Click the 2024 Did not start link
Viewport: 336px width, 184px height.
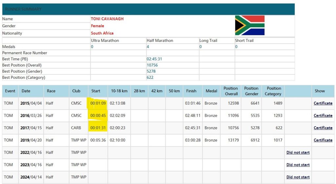pos(298,177)
